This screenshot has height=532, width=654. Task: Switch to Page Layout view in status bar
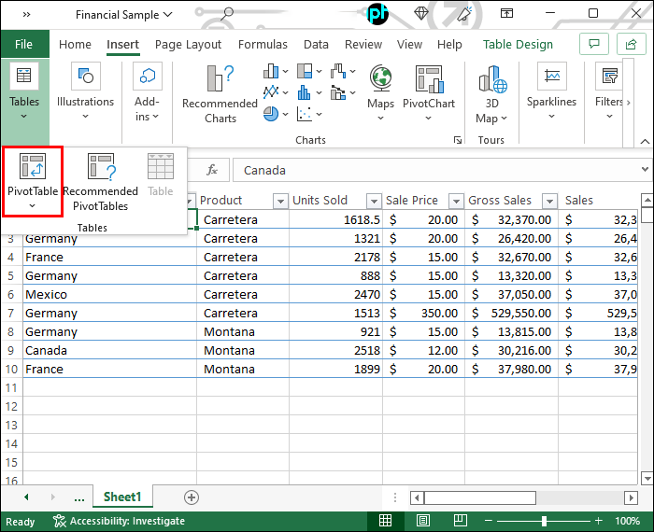pyautogui.click(x=423, y=521)
